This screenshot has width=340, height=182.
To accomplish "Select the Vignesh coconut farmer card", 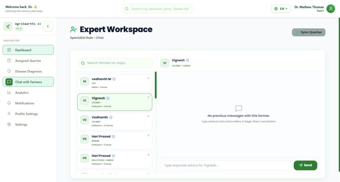I will coord(115,102).
